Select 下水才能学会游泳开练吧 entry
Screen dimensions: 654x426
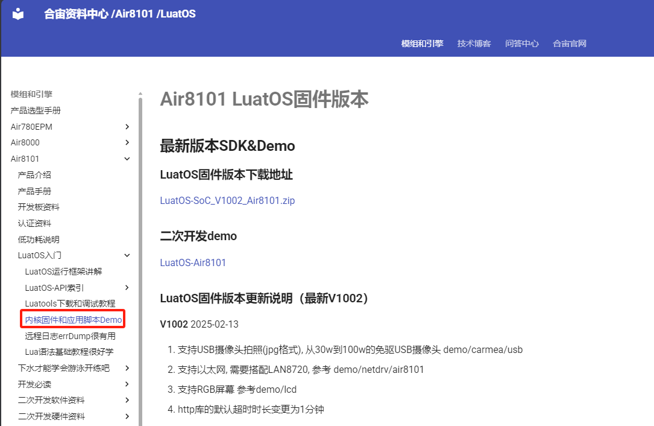pos(63,368)
